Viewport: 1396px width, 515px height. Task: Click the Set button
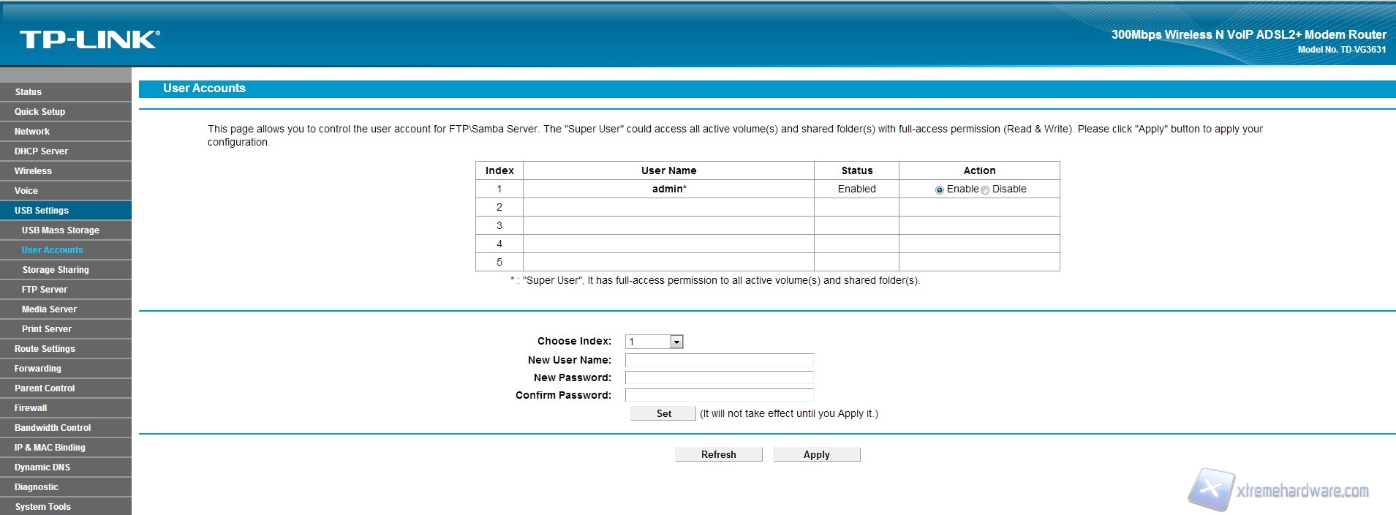tap(663, 413)
